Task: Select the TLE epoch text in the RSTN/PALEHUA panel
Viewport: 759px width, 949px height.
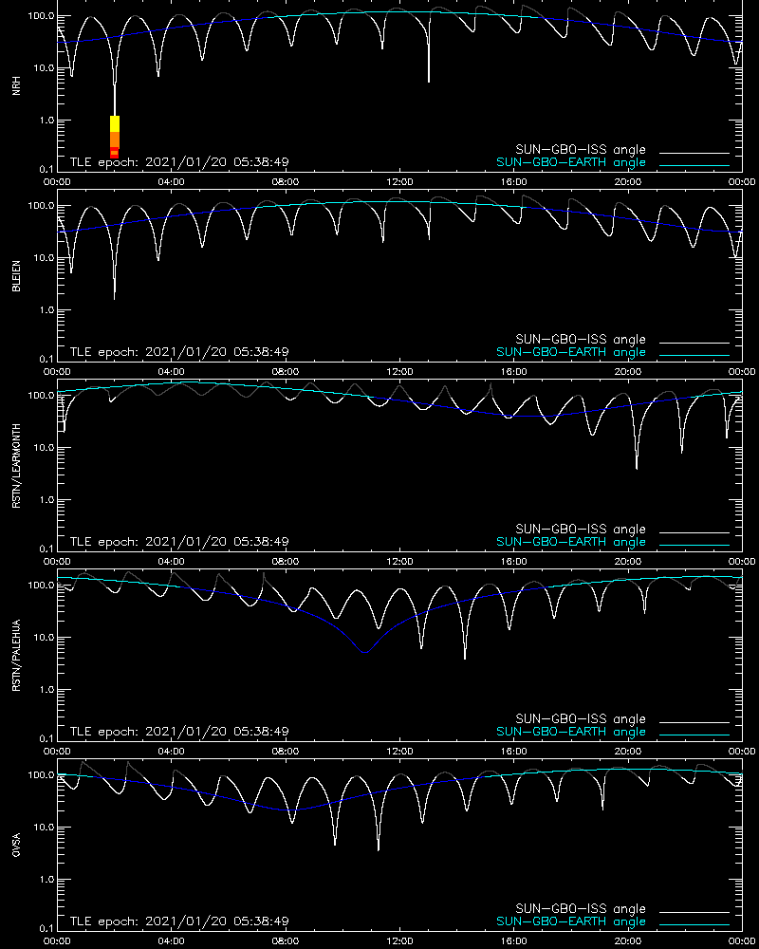Action: [179, 731]
